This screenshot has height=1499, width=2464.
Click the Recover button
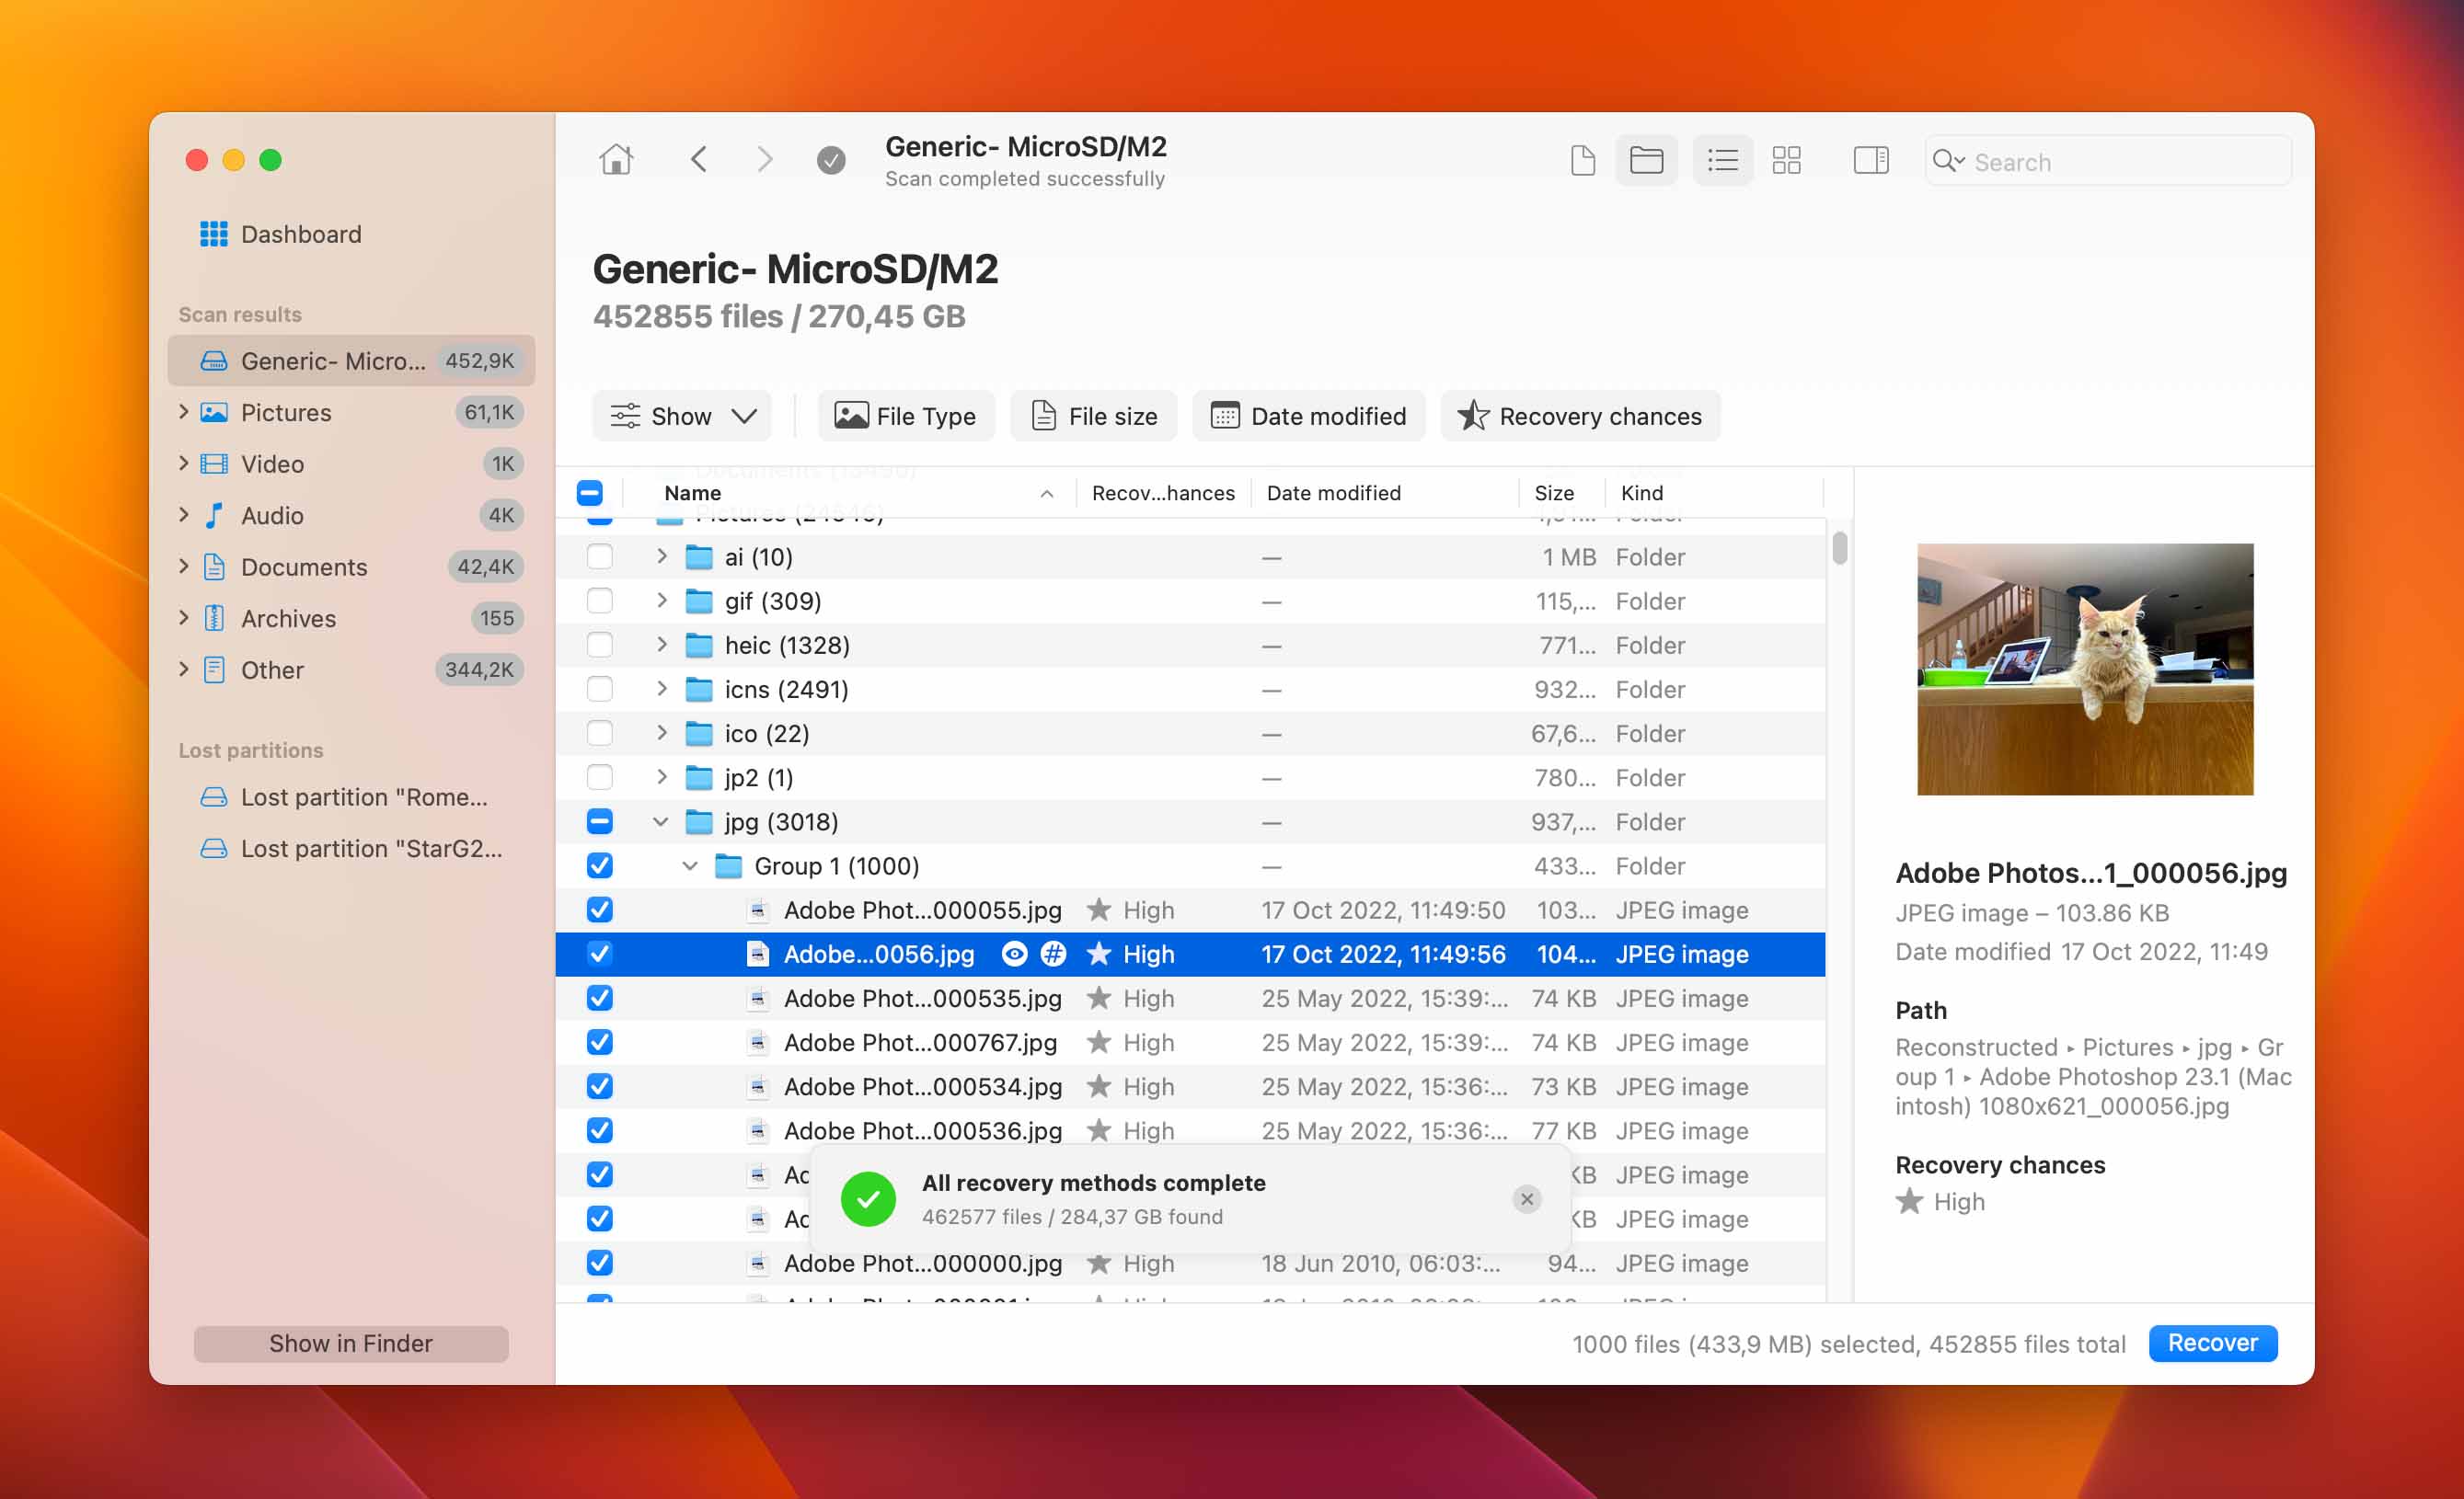tap(2212, 1343)
